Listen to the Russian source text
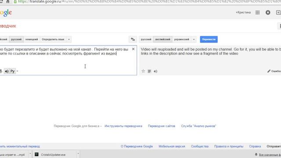Viewport: 281px width, 158px height. click(7, 71)
